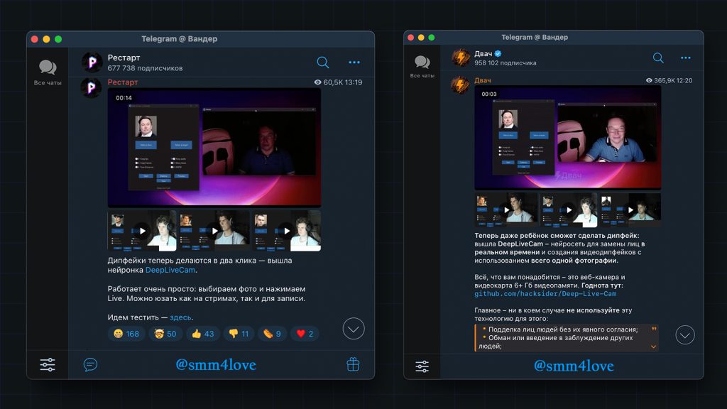Play the first small video thumbnail in the Рестарт post
The height and width of the screenshot is (409, 727).
(x=142, y=230)
